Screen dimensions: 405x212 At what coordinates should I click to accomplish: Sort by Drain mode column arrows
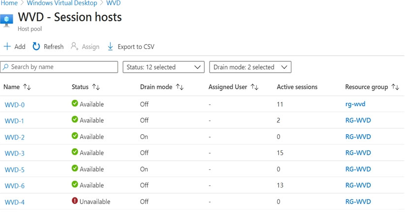tap(180, 87)
